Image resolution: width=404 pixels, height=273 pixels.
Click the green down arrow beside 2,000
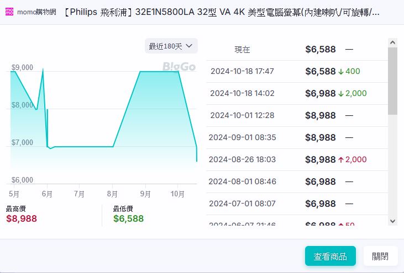pyautogui.click(x=341, y=94)
